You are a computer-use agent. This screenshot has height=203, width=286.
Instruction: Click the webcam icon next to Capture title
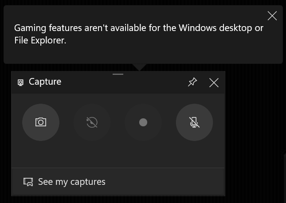tap(20, 82)
